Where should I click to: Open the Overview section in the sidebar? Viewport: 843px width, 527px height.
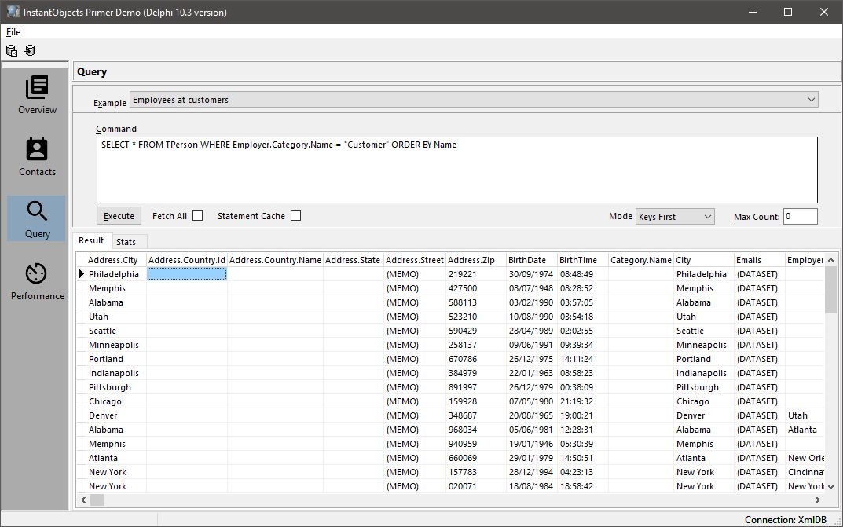pyautogui.click(x=36, y=94)
